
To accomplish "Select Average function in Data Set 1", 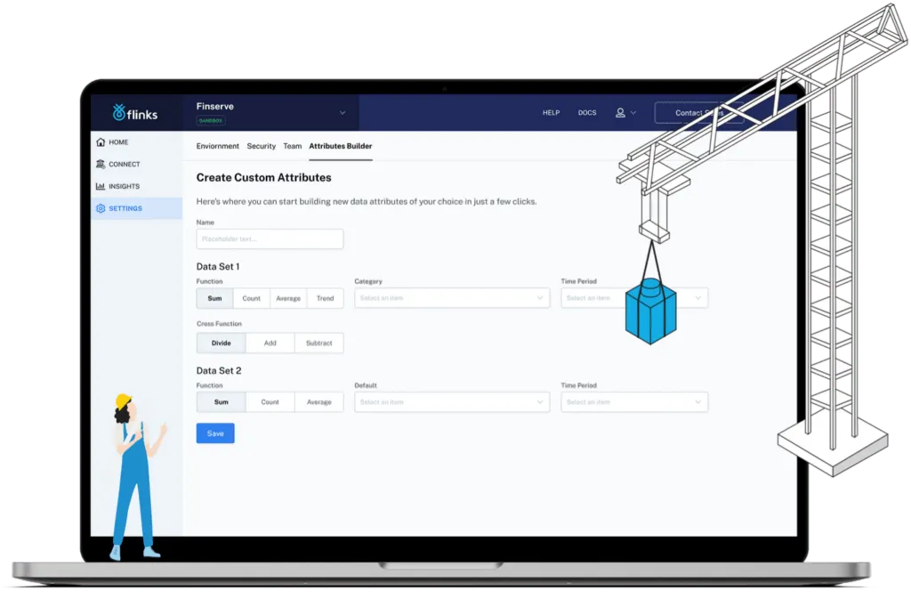I will (x=287, y=298).
